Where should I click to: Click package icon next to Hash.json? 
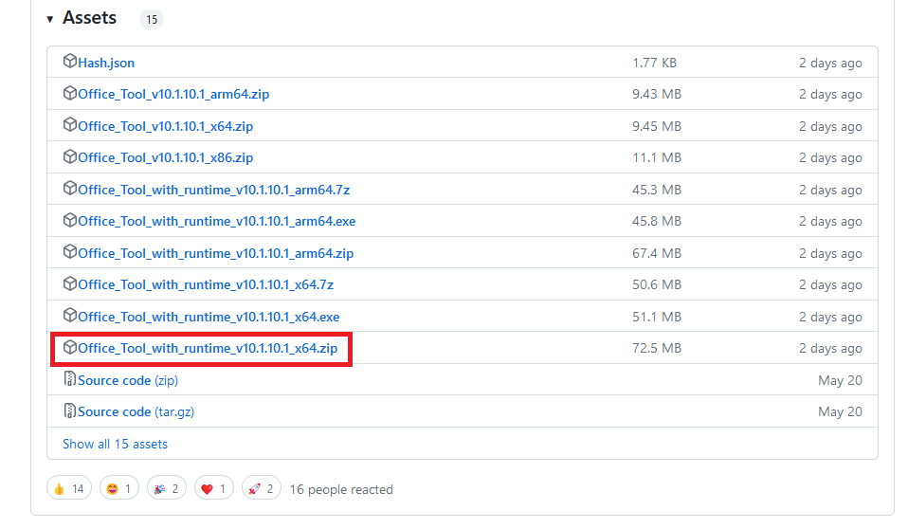click(x=69, y=61)
